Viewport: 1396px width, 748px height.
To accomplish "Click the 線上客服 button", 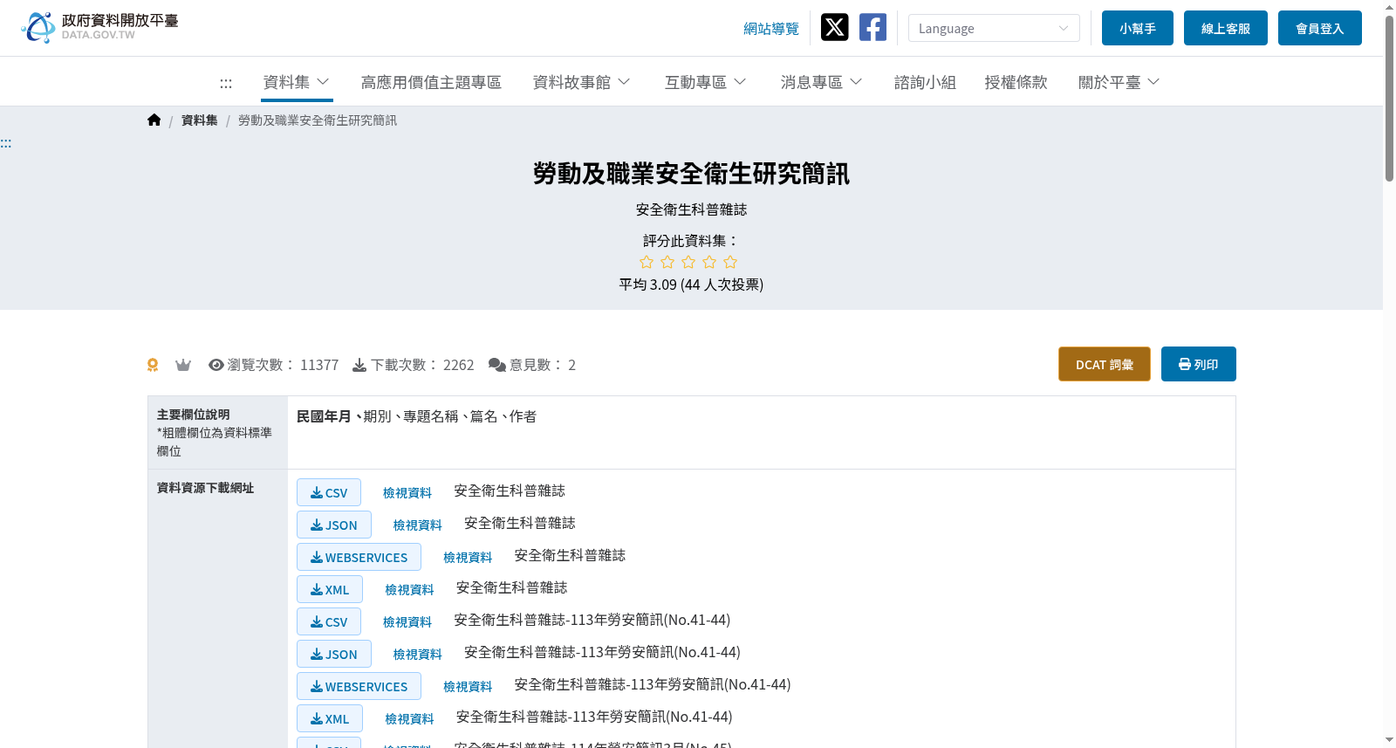I will coord(1226,28).
